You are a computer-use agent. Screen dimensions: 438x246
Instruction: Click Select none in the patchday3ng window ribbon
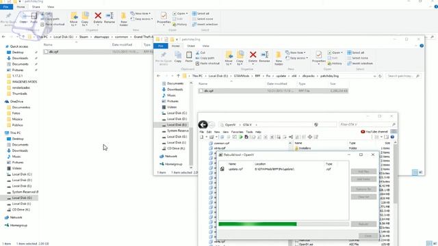coord(357,58)
